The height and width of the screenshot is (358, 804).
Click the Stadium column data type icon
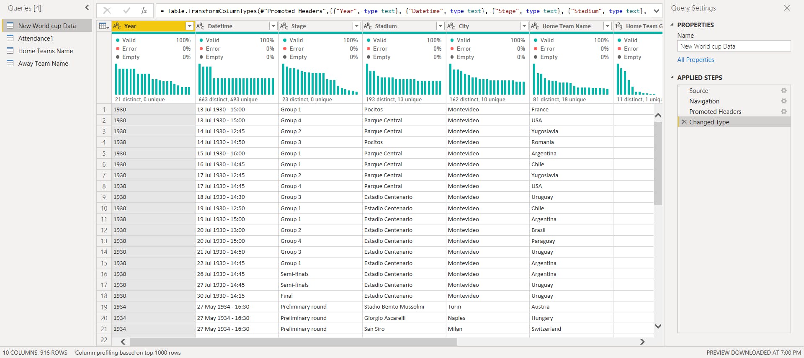click(x=368, y=26)
